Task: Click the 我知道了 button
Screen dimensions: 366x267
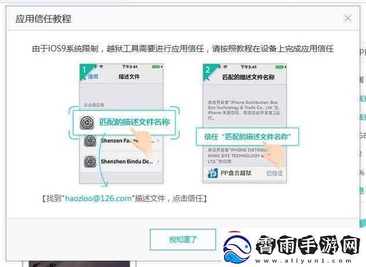Action: [x=183, y=239]
